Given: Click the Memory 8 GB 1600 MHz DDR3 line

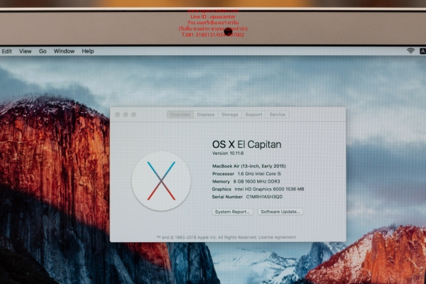Looking at the screenshot, I should pos(246,181).
